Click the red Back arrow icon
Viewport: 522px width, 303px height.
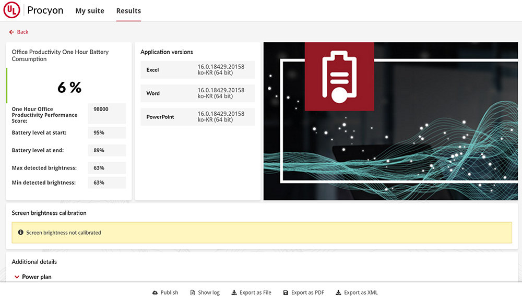coord(11,32)
